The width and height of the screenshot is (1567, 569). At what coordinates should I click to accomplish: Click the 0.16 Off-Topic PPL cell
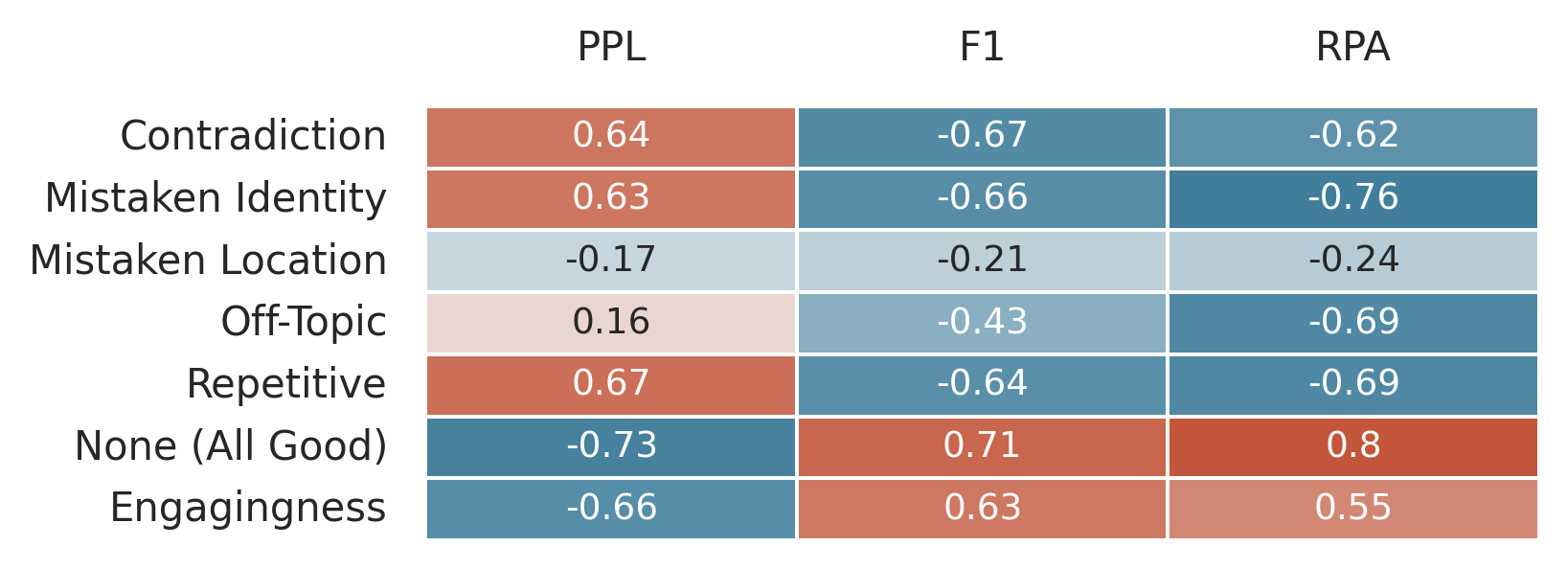coord(611,323)
